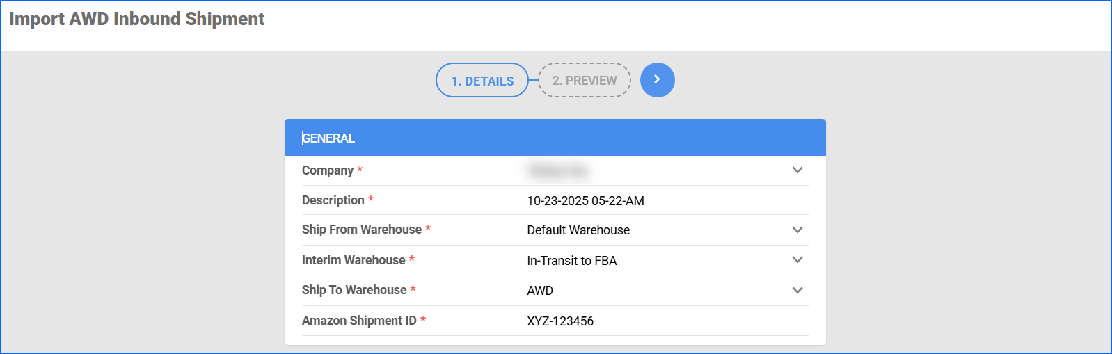Open the Ship From Warehouse dropdown arrow
The width and height of the screenshot is (1112, 354).
[797, 230]
